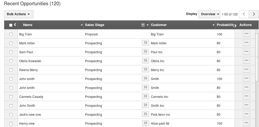Click the previous page arrow
The height and width of the screenshot is (127, 259).
click(x=244, y=14)
